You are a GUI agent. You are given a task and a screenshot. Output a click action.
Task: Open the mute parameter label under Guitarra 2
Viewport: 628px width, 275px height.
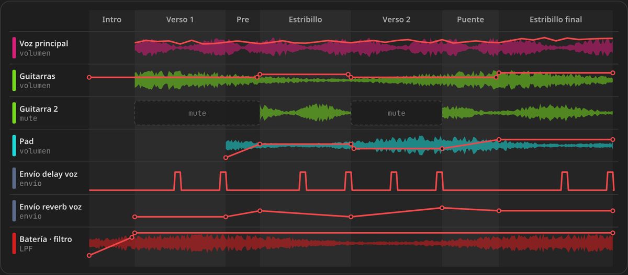tap(28, 118)
